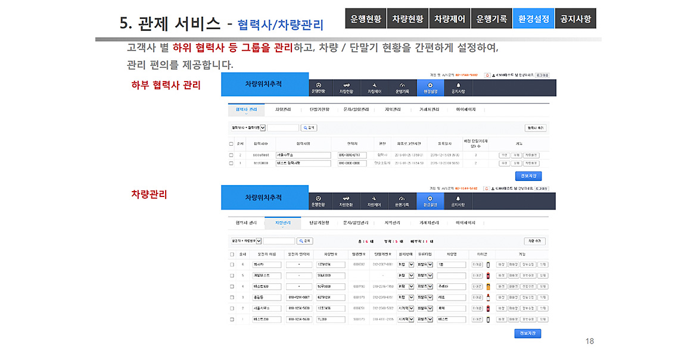697x350 pixels.
Task: Click the search text field in vehicle panel
Action: coord(279,241)
